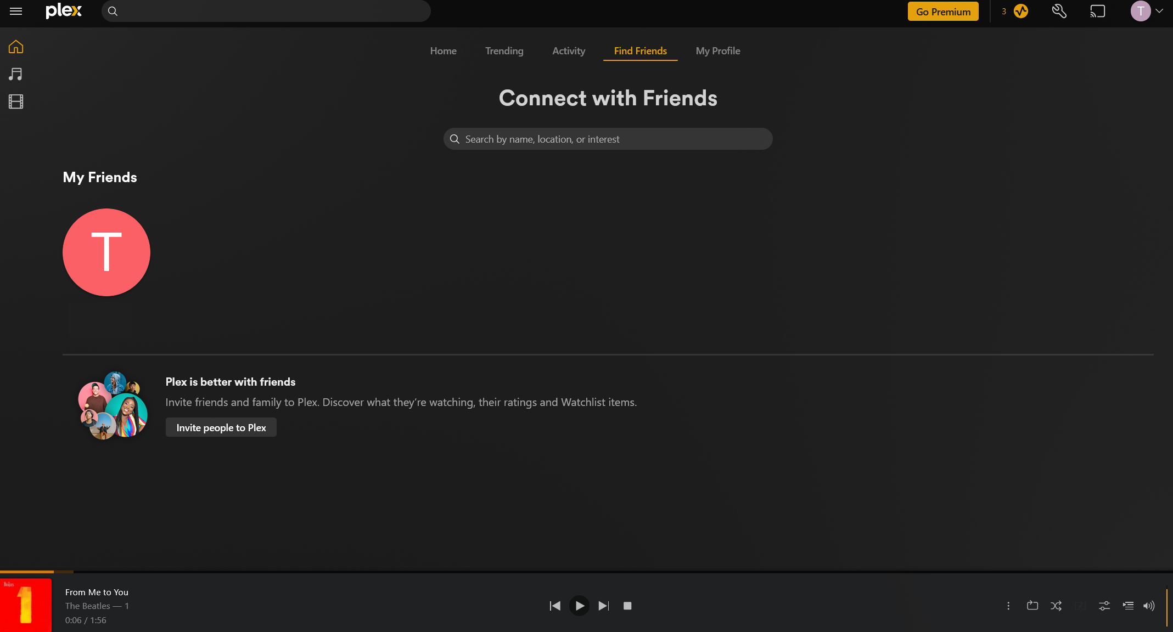Open the hamburger navigation menu
This screenshot has height=632, width=1173.
coord(15,11)
